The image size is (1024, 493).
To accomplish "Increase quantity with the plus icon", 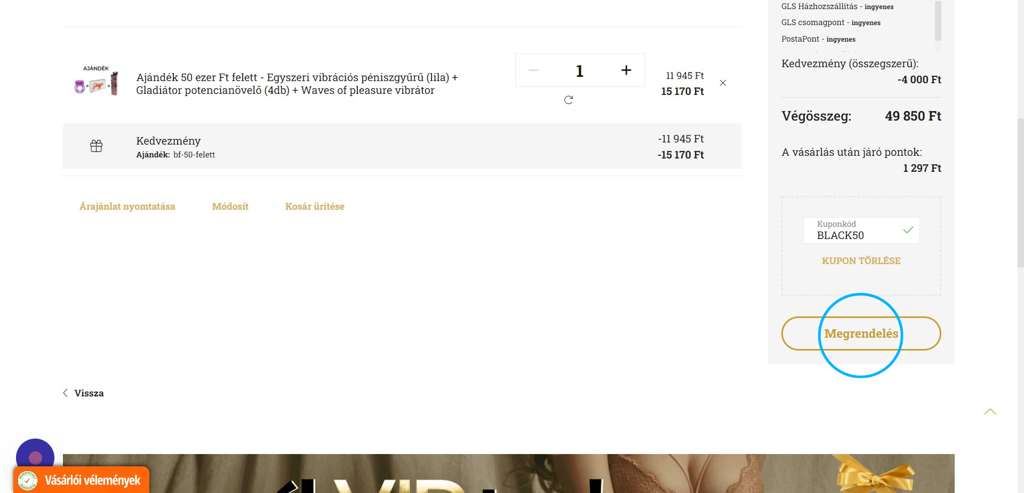I will (626, 70).
